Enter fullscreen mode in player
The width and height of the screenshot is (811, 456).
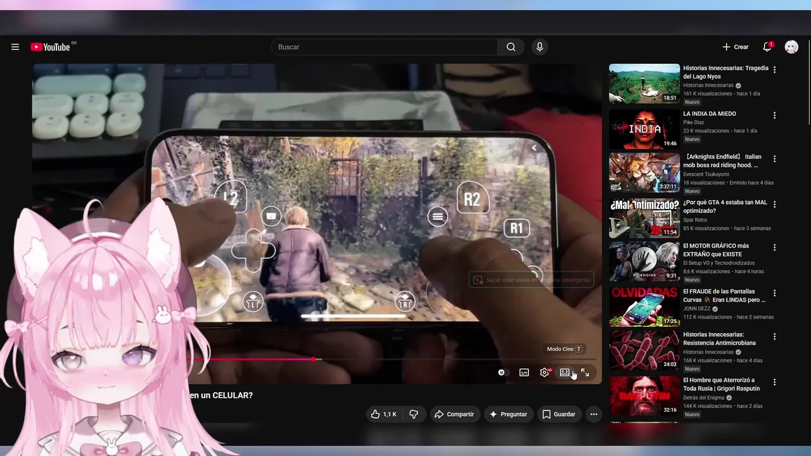point(585,373)
